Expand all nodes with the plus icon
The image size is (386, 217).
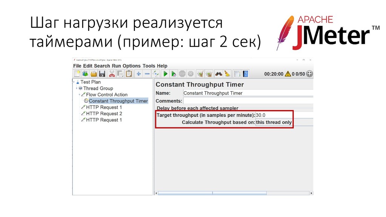coord(139,74)
